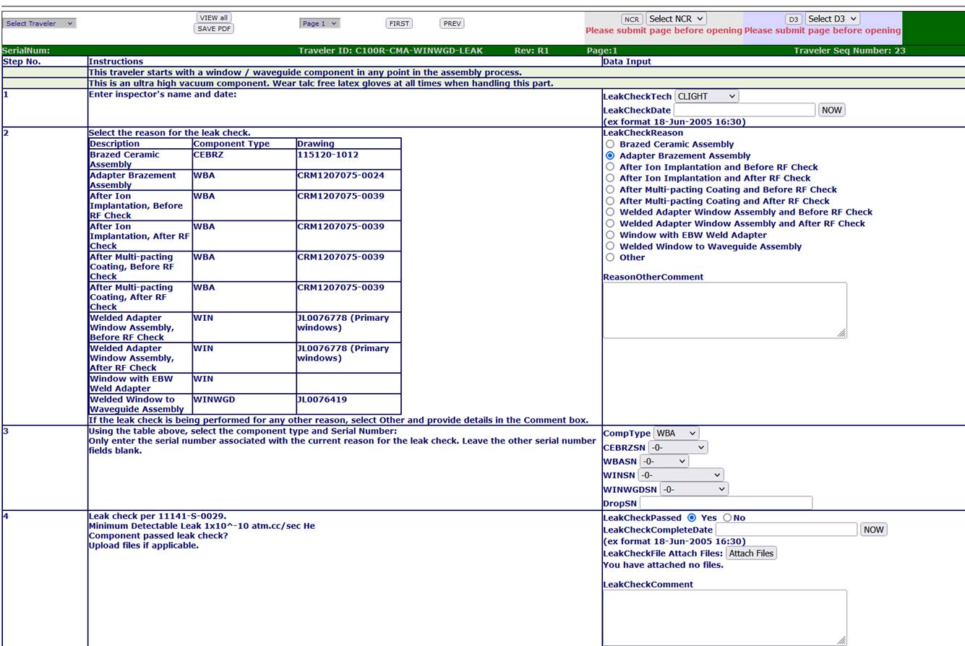Select Adapter Brazement Assembly radio button

pyautogui.click(x=611, y=155)
